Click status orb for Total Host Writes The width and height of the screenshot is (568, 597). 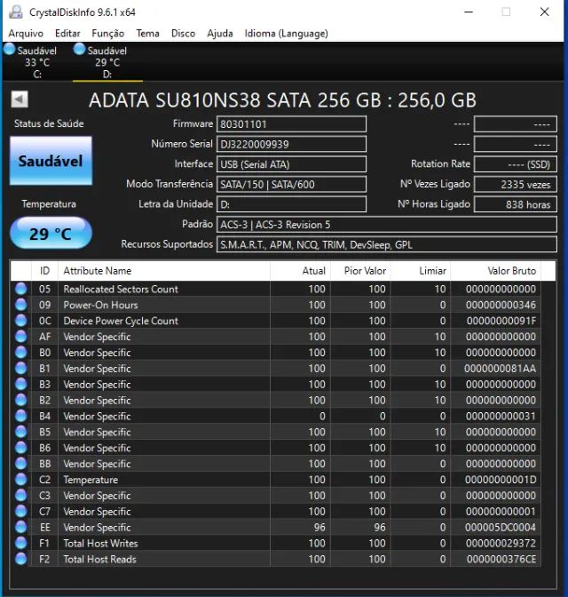click(x=21, y=543)
